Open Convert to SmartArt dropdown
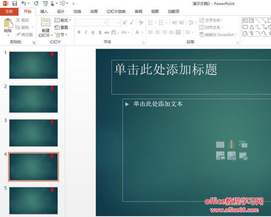 pos(218,35)
